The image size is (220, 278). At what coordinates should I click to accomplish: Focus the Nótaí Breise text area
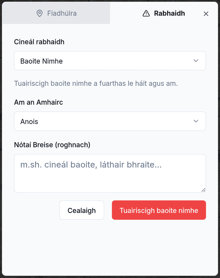[110, 173]
